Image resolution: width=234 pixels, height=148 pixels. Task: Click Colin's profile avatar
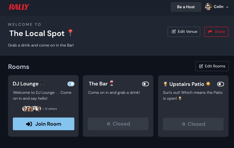point(209,7)
